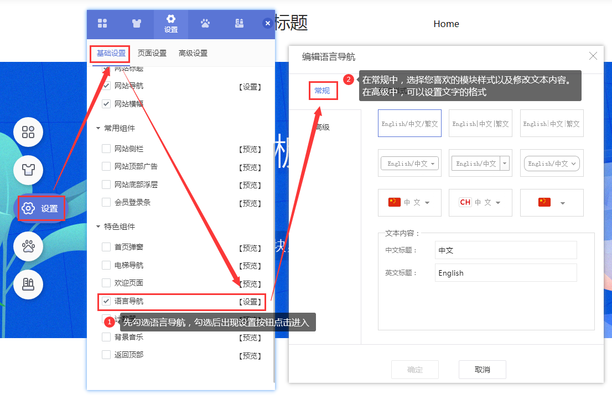The width and height of the screenshot is (612, 395).
Task: Open 设置 link for 语言导航
Action: 250,302
